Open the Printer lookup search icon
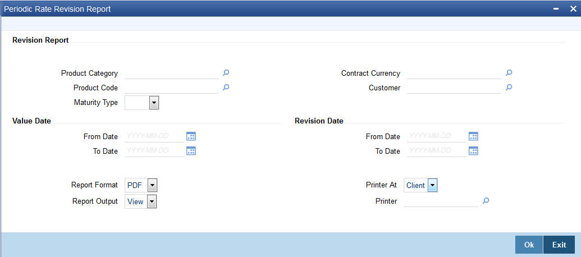The width and height of the screenshot is (581, 257). 486,201
